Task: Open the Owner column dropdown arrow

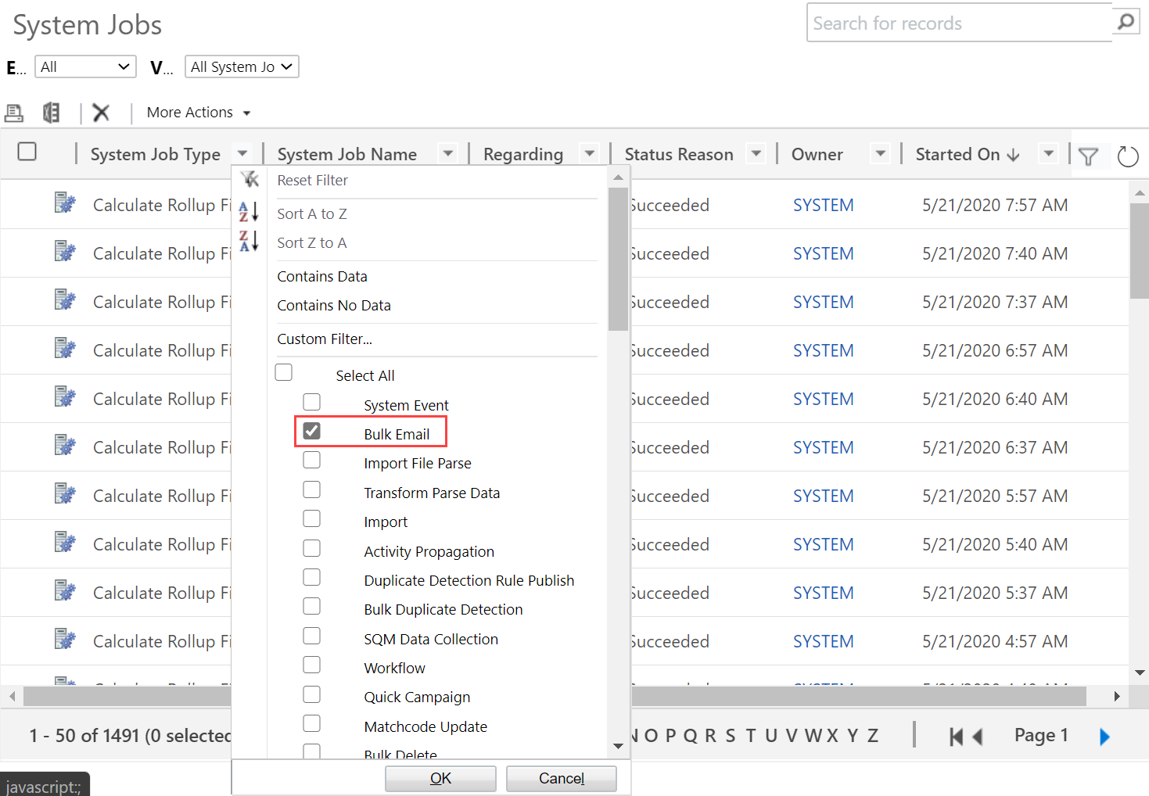Action: click(x=880, y=153)
